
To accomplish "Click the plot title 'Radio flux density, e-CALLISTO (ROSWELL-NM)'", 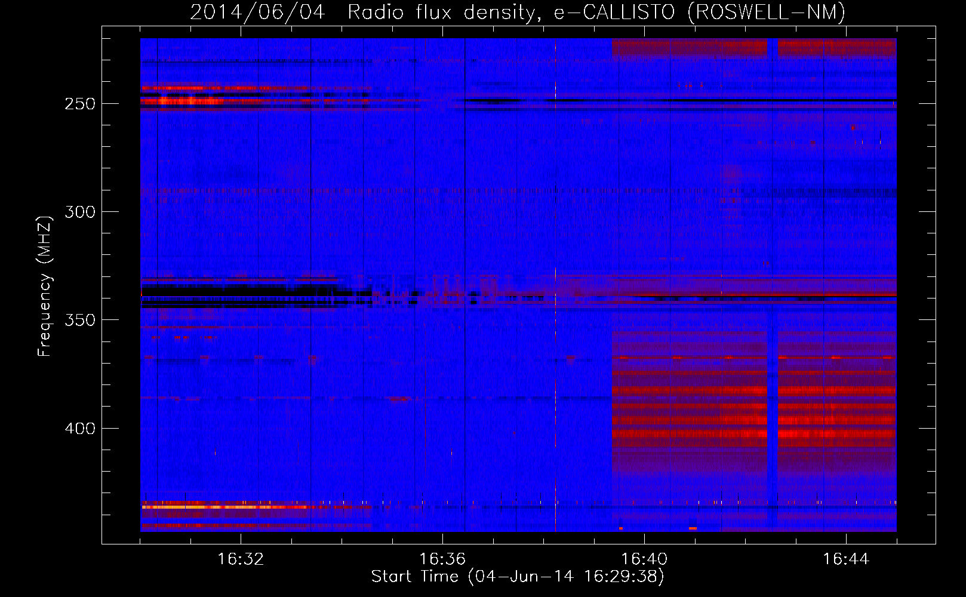I will click(596, 13).
